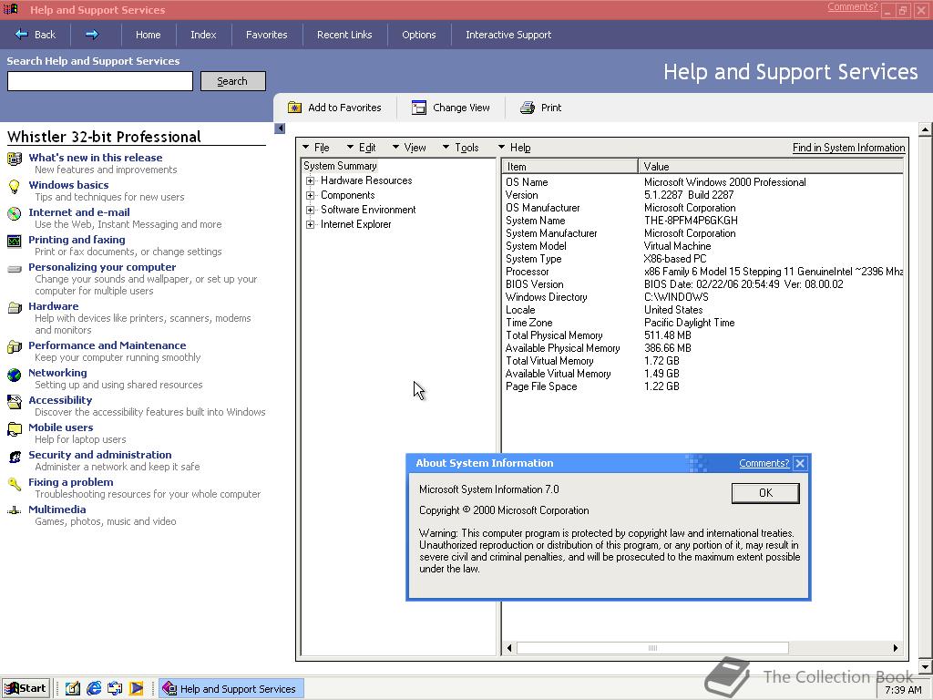Image resolution: width=933 pixels, height=700 pixels.
Task: Click the taskbar clock showing 7:39 AM
Action: [903, 690]
